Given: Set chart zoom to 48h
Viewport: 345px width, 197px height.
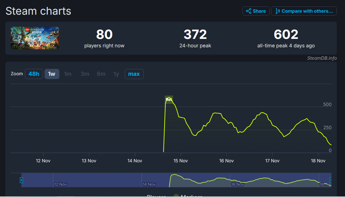Looking at the screenshot, I should tap(34, 74).
